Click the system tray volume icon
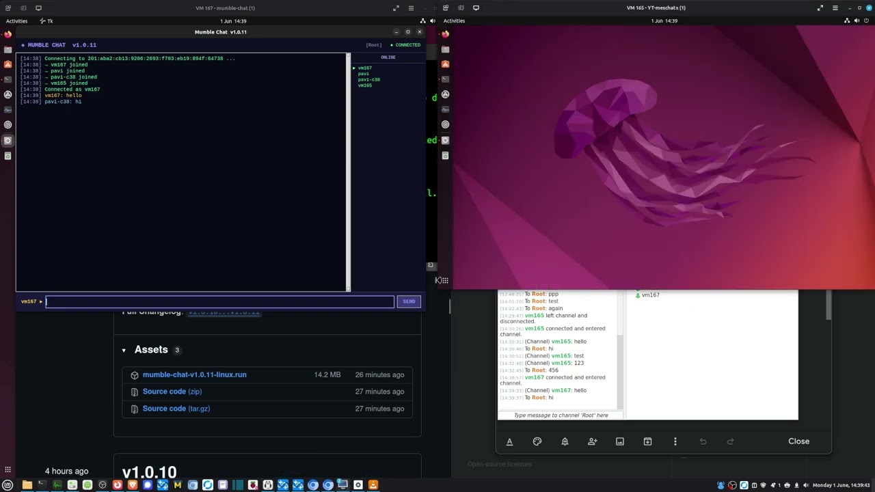875x492 pixels. (806, 485)
